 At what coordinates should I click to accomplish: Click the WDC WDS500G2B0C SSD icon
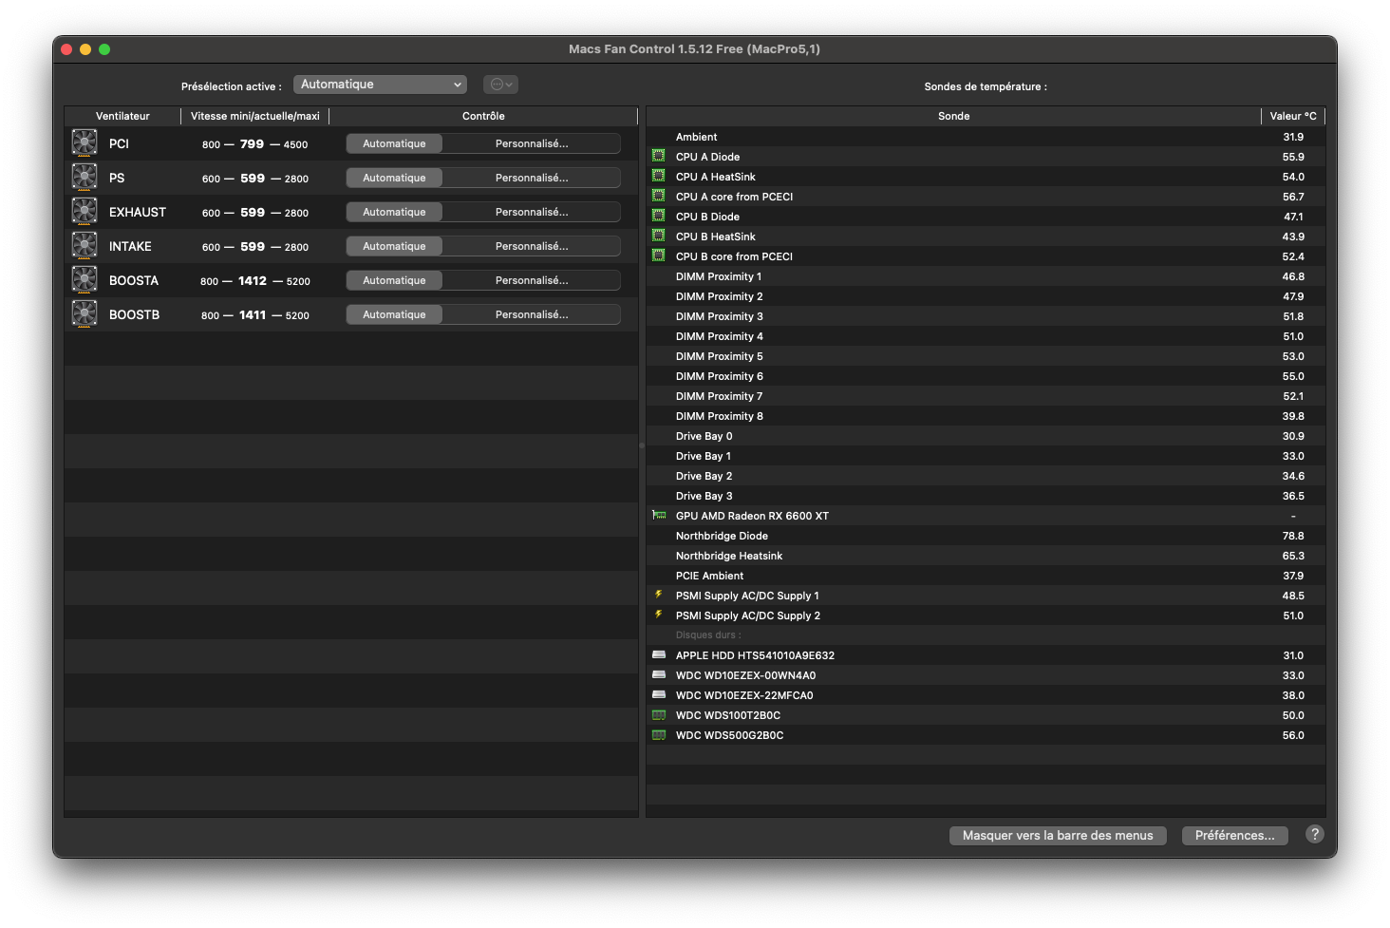pyautogui.click(x=659, y=734)
